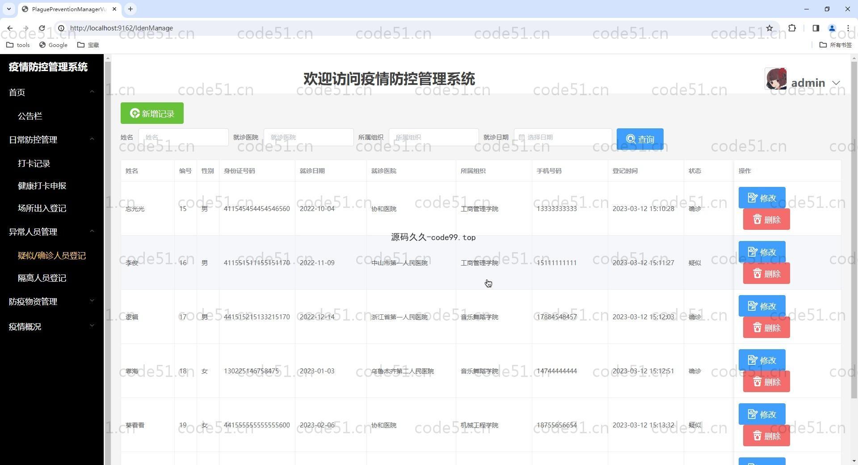This screenshot has height=465, width=858.
Task: Click the 机械工程学院 cell
Action: point(479,425)
